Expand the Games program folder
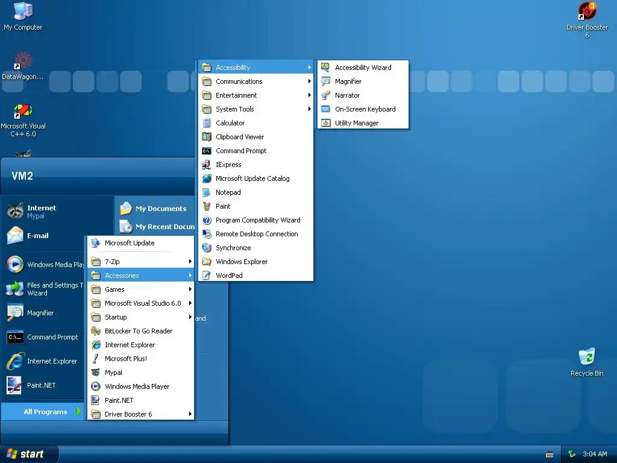Image resolution: width=617 pixels, height=463 pixels. click(141, 289)
